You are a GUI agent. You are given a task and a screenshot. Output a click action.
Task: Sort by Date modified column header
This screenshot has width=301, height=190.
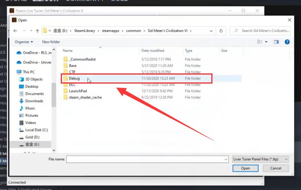[153, 51]
